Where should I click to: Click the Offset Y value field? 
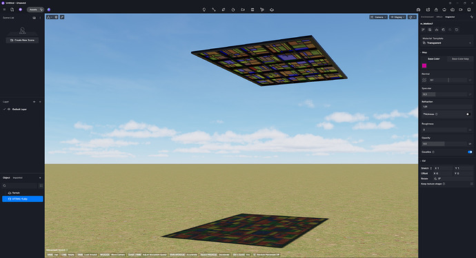tap(464, 173)
